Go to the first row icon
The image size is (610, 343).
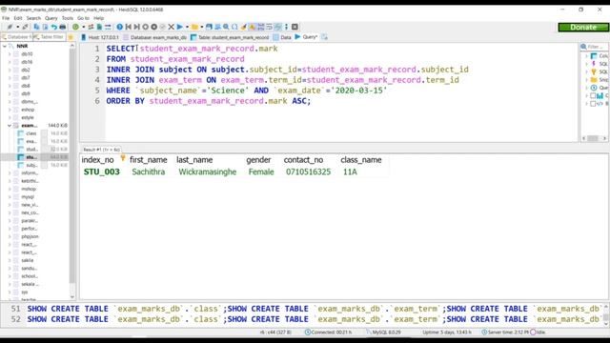pyautogui.click(x=129, y=27)
